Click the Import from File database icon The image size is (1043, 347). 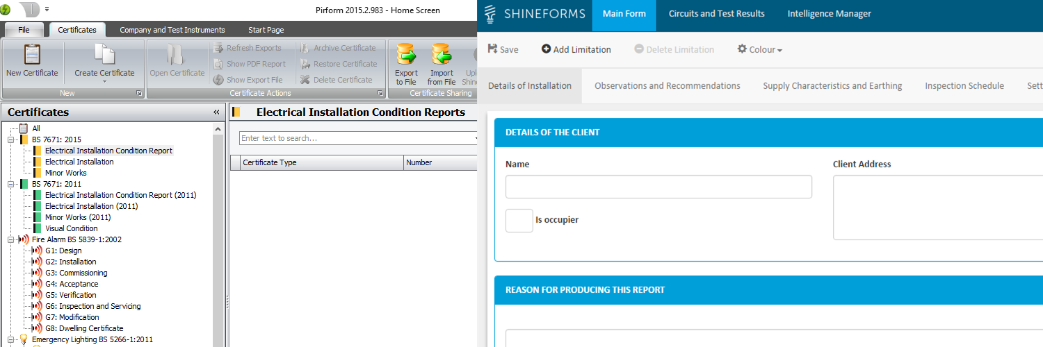(x=442, y=54)
